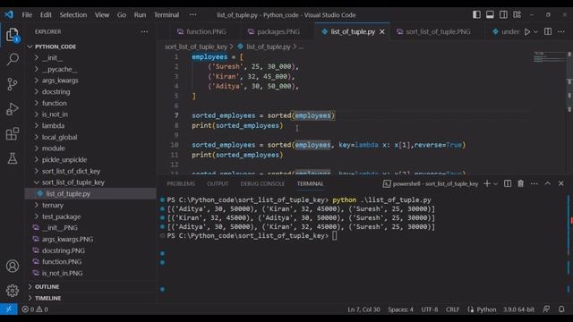Image resolution: width=573 pixels, height=322 pixels.
Task: Toggle secondary side bar visibility
Action: (x=503, y=14)
